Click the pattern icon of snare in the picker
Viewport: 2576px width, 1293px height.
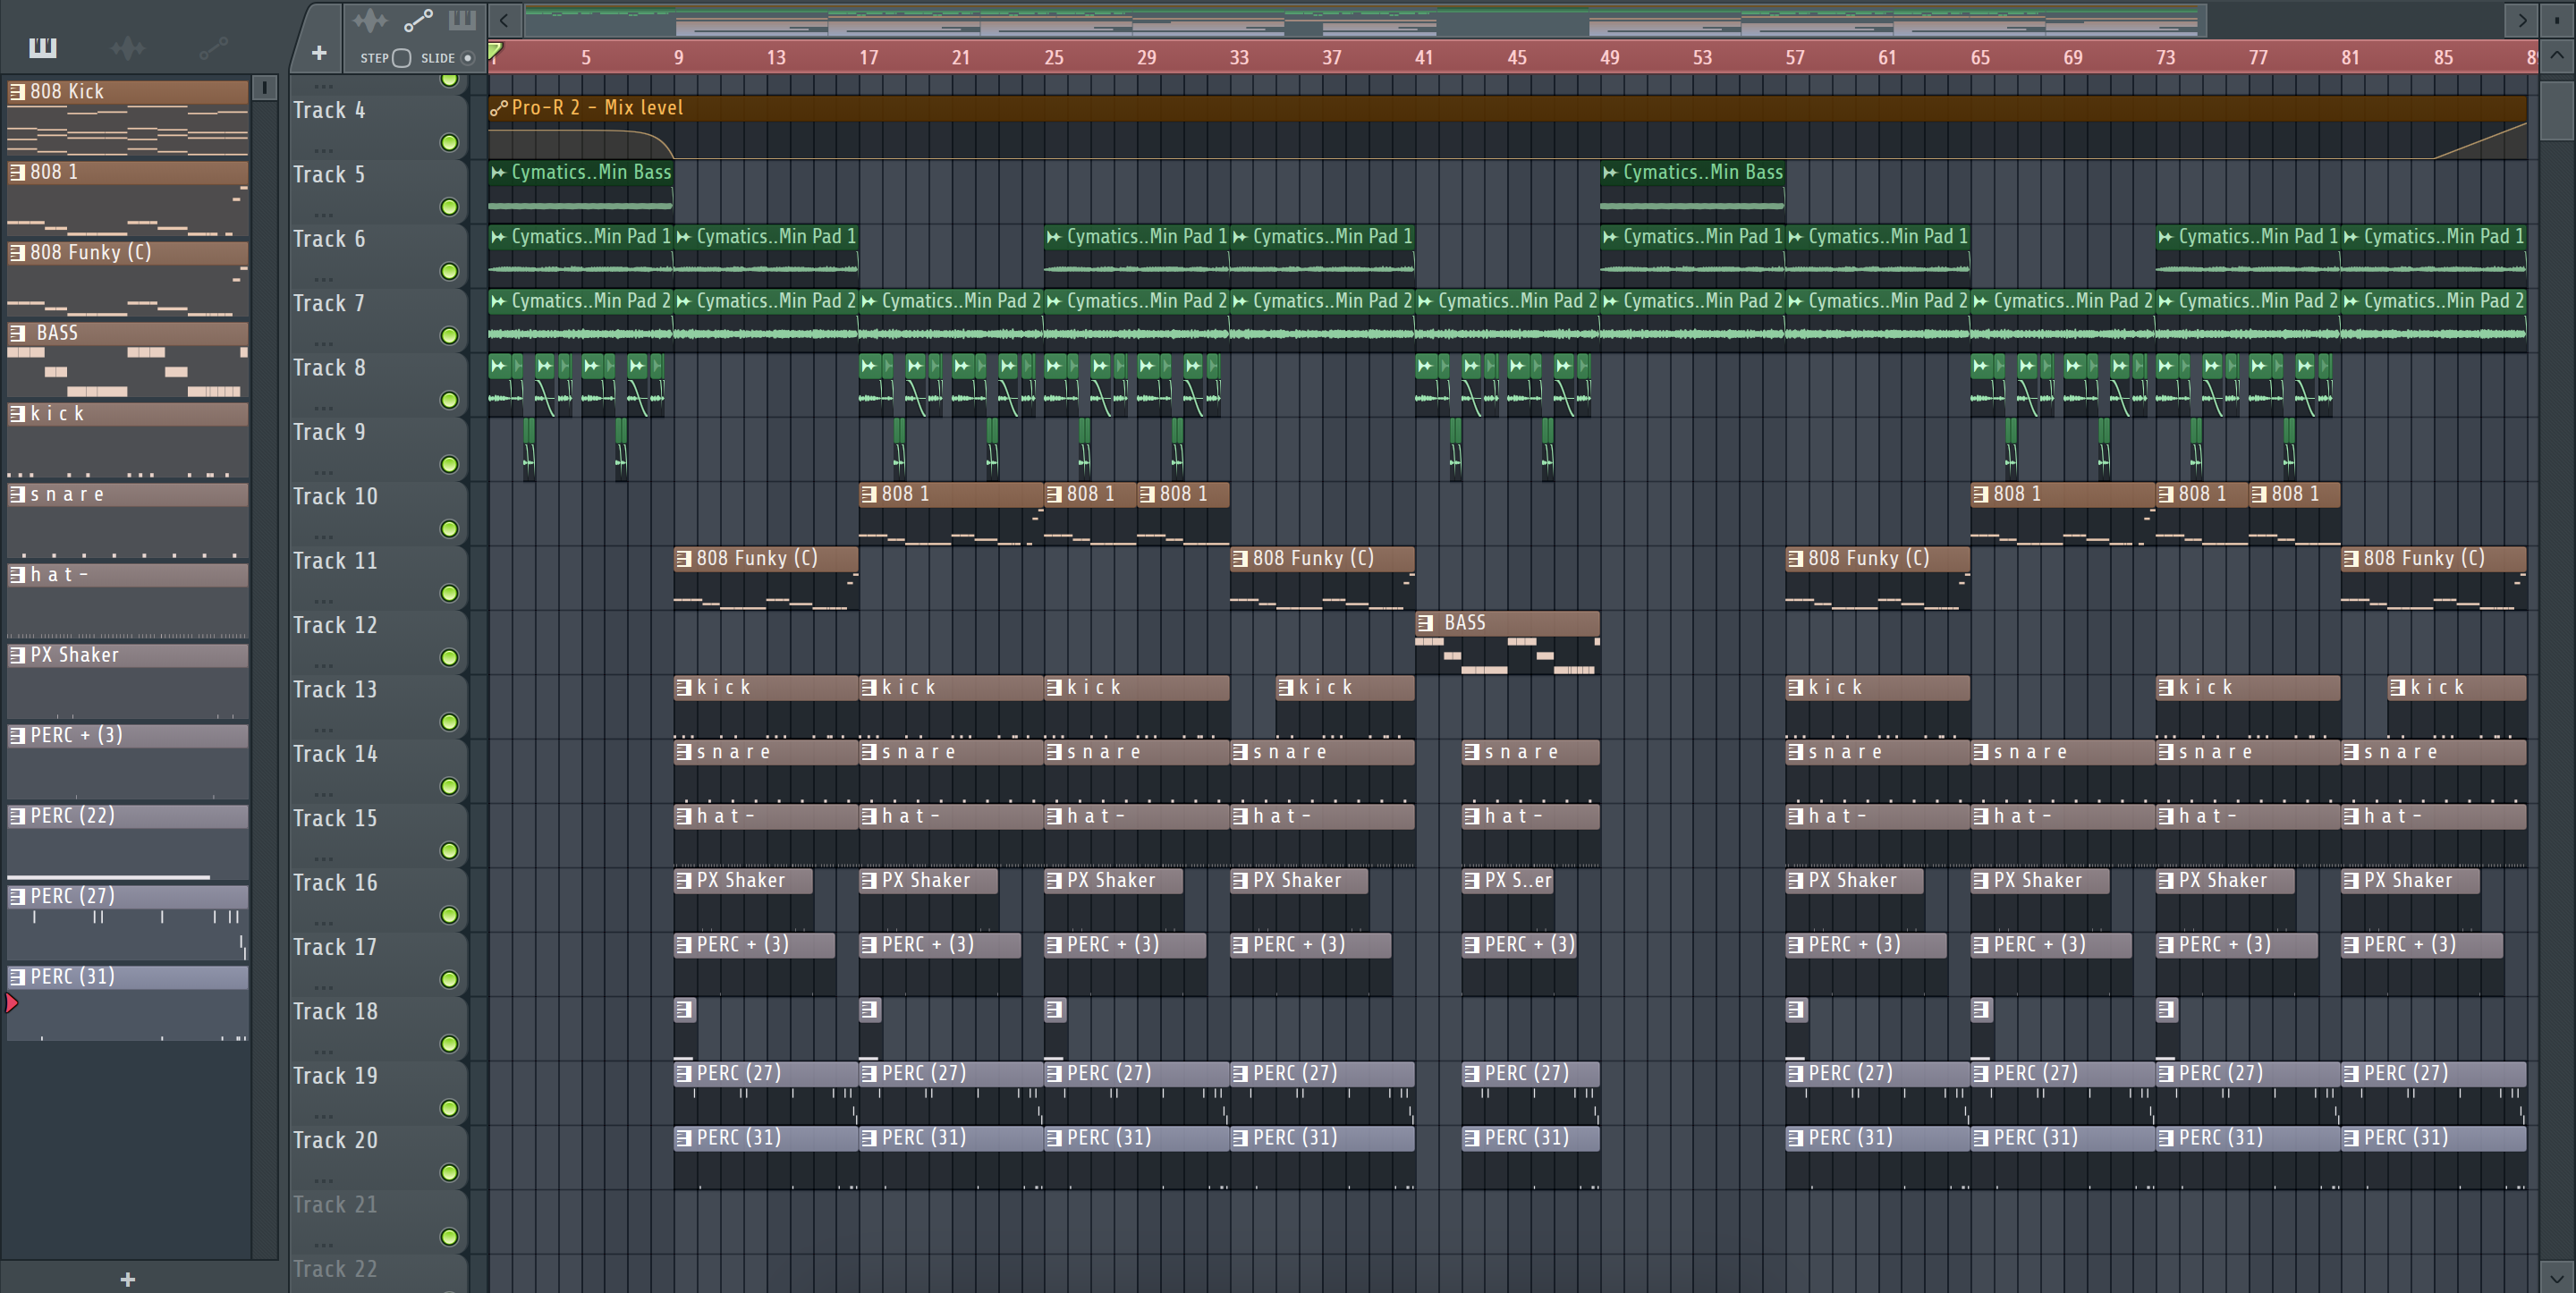point(17,494)
